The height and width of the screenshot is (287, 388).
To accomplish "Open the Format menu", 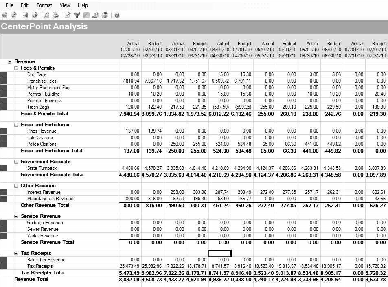I will (x=44, y=5).
